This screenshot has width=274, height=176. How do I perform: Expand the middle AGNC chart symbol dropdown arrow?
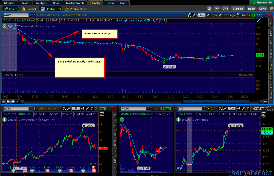(148, 109)
